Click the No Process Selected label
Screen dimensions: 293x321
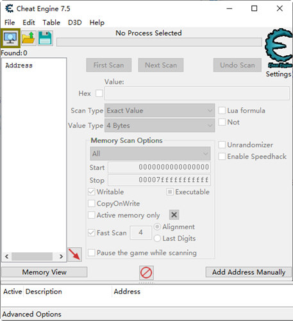149,33
